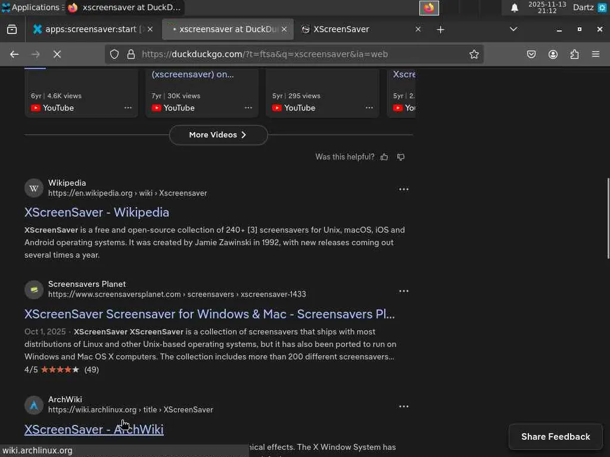Open the XScreenSaver - Wikipedia link
Image resolution: width=610 pixels, height=457 pixels.
pos(97,212)
